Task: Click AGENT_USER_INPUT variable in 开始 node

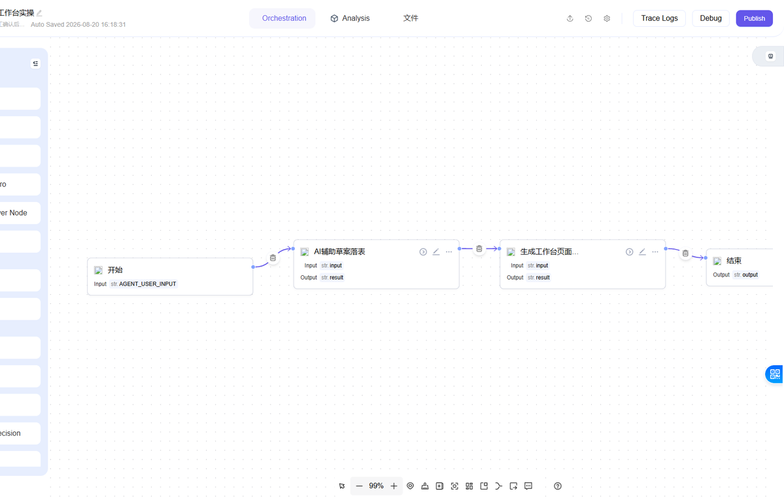Action: pos(143,284)
